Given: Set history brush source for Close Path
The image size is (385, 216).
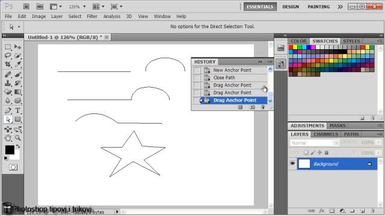Looking at the screenshot, I should (197, 77).
